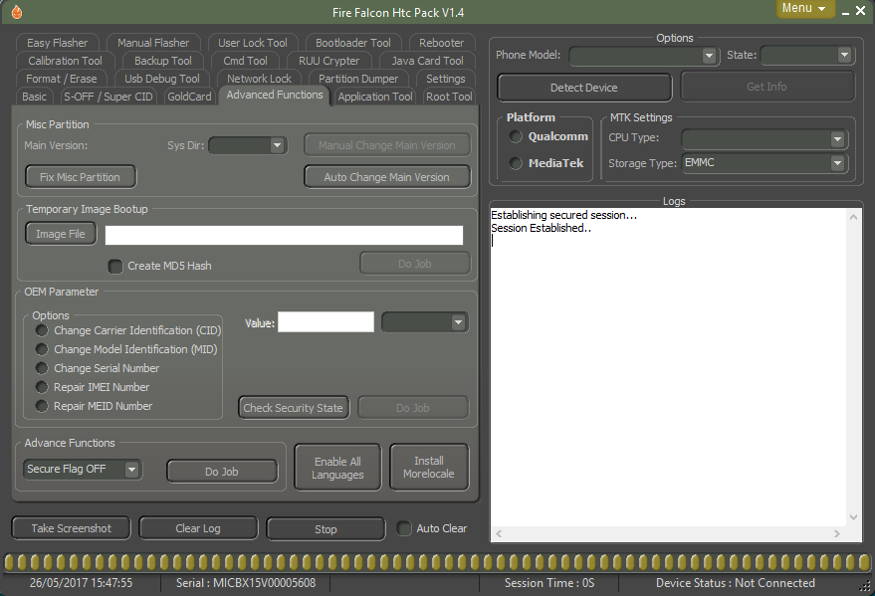Click logs vertical scrollbar up arrow
The height and width of the screenshot is (596, 875).
click(853, 217)
